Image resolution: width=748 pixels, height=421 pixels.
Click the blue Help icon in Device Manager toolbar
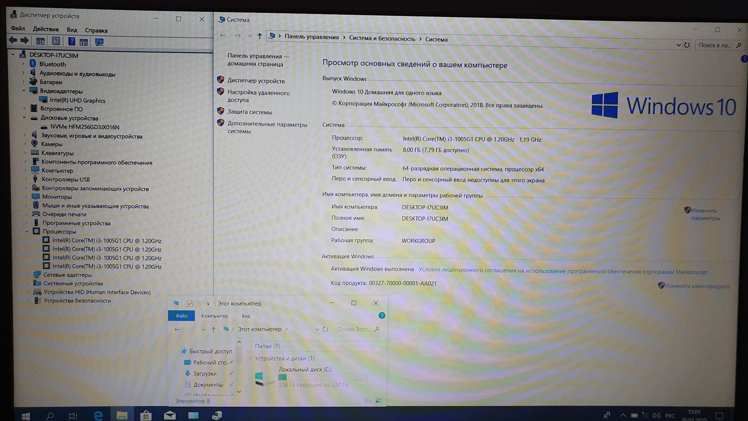tap(72, 41)
